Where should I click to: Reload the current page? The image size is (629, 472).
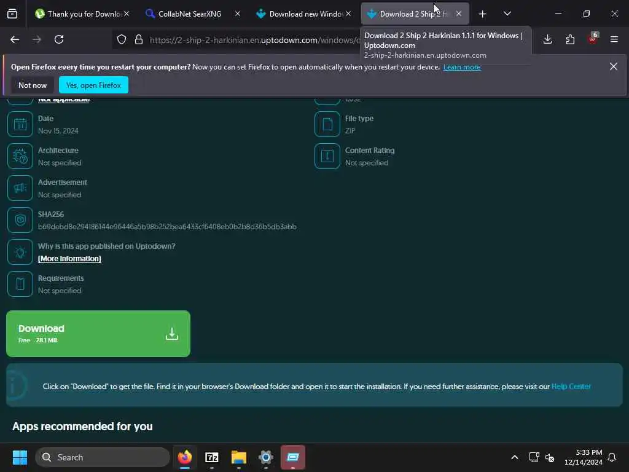tap(59, 39)
